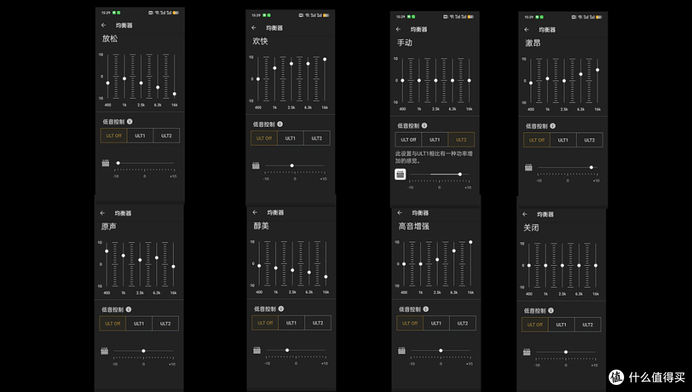692x392 pixels.
Task: Tap the back arrow in the 激昂 screen
Action: click(x=526, y=29)
